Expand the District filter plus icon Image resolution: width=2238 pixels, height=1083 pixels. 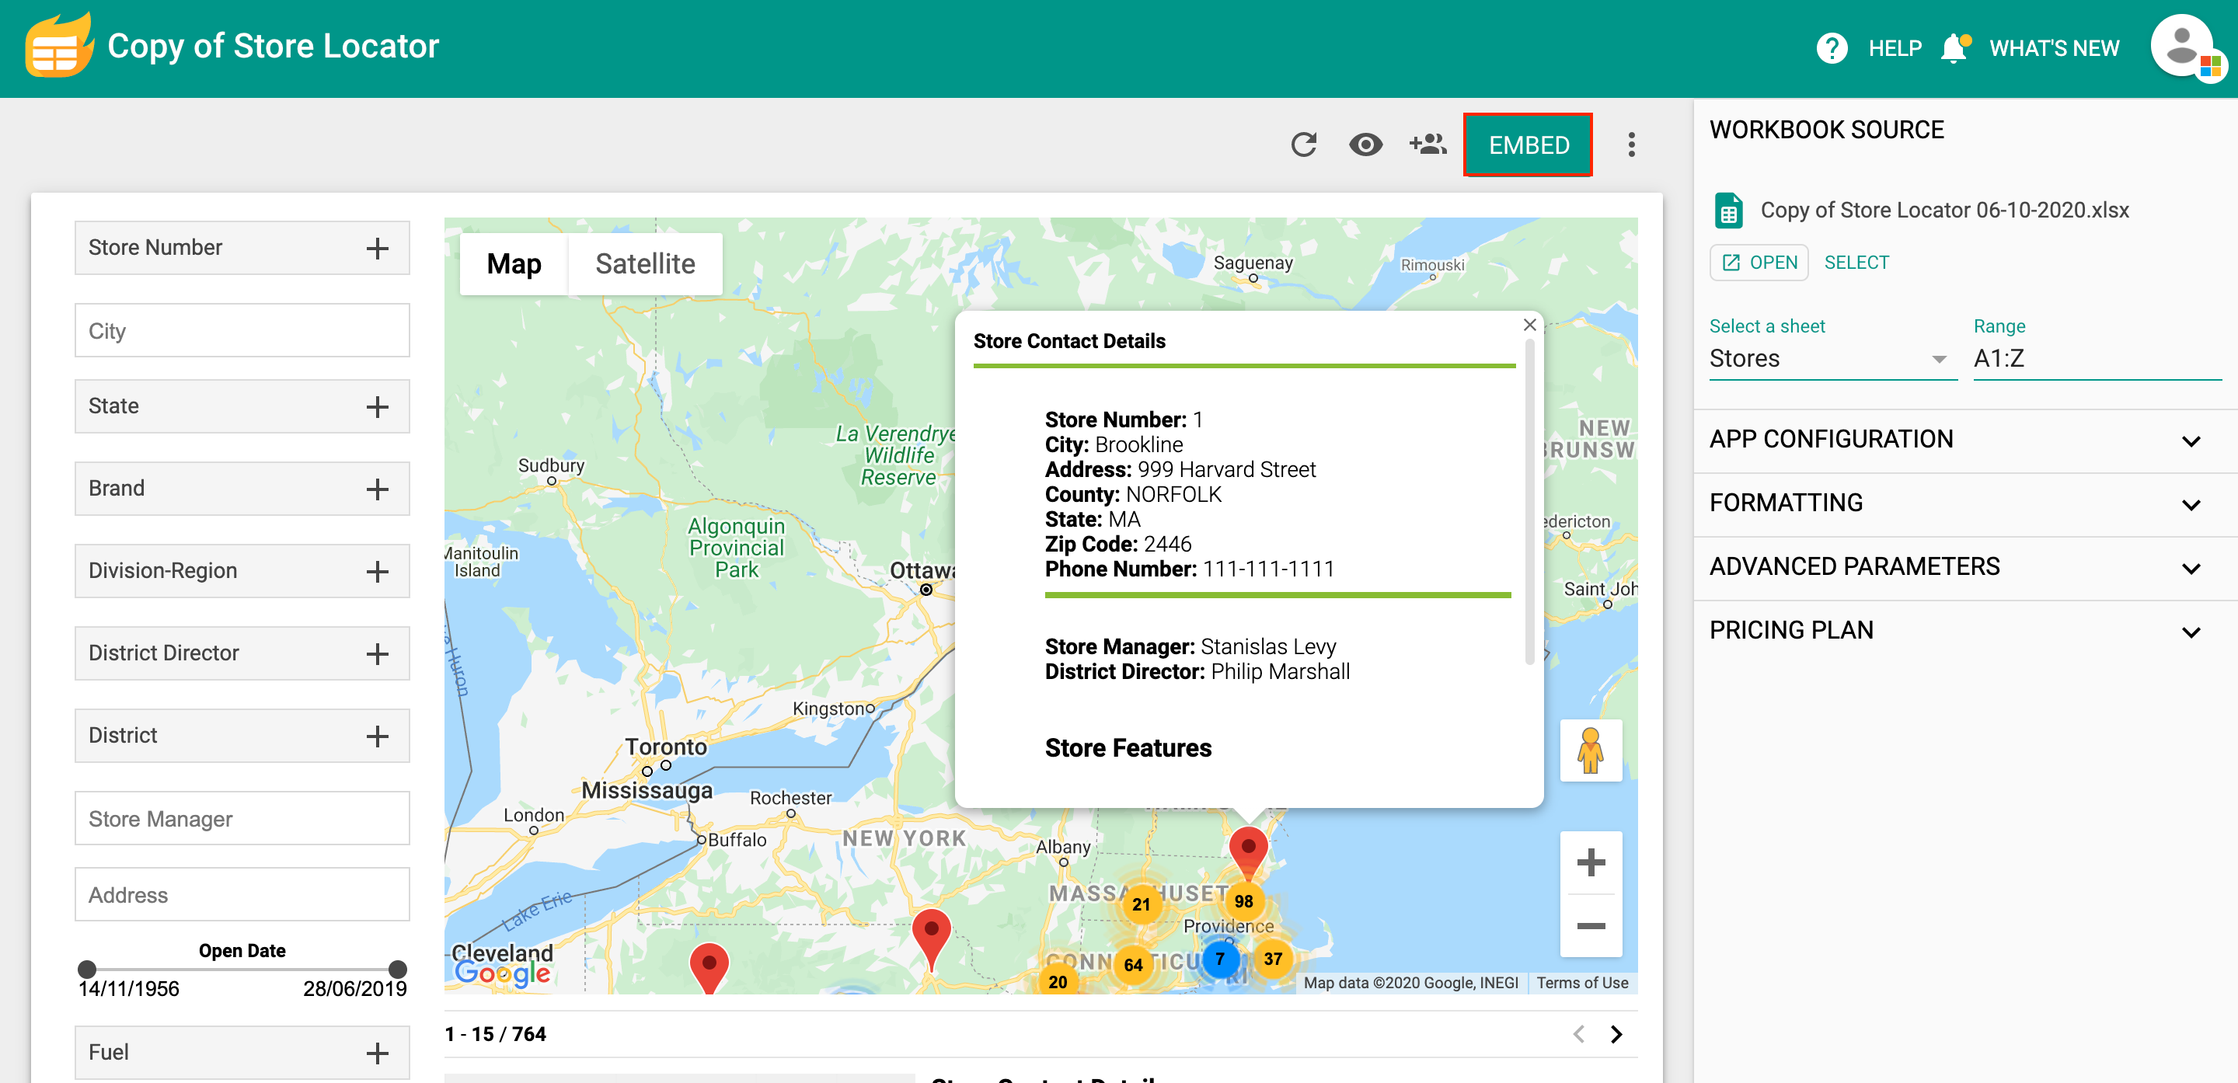point(377,736)
